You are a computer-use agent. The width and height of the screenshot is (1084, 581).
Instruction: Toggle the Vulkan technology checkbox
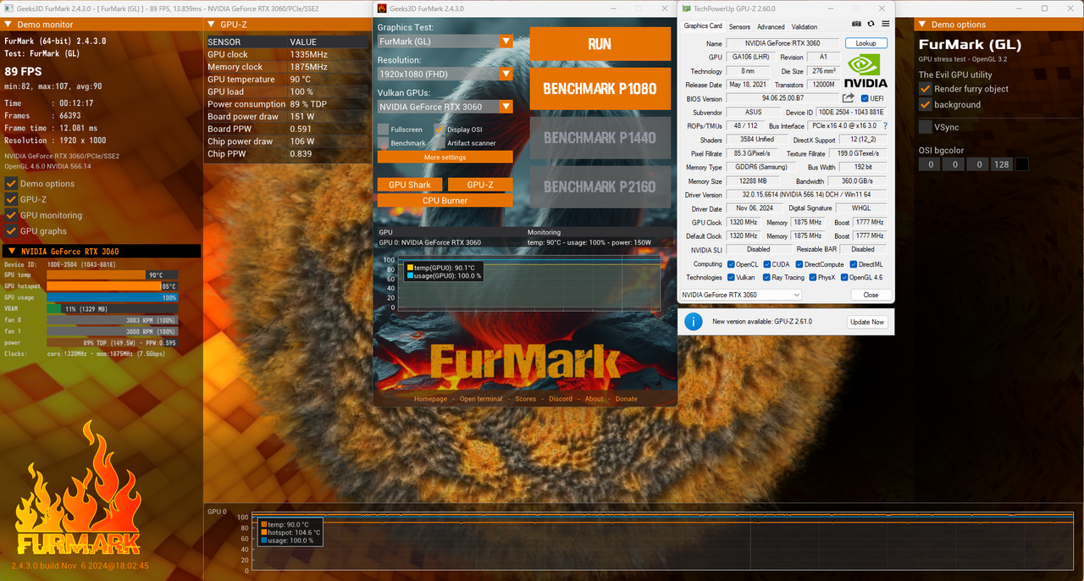731,277
